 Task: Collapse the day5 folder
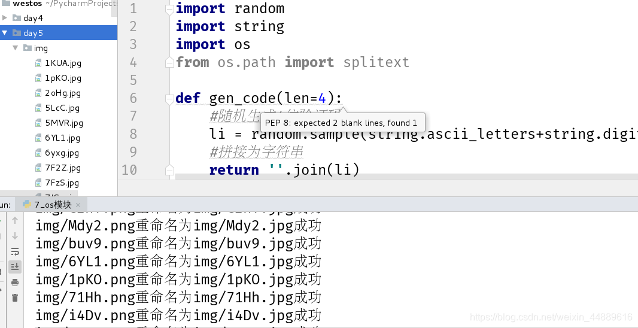click(5, 32)
